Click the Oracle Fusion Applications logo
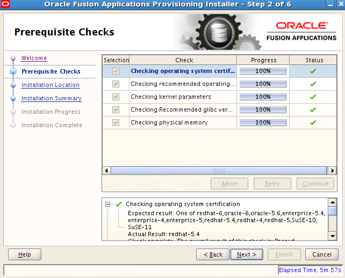 (x=301, y=32)
